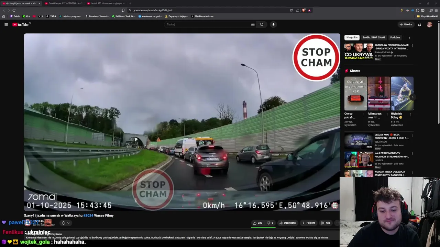
Task: Open TikTok bookmark
Action: tap(51, 16)
